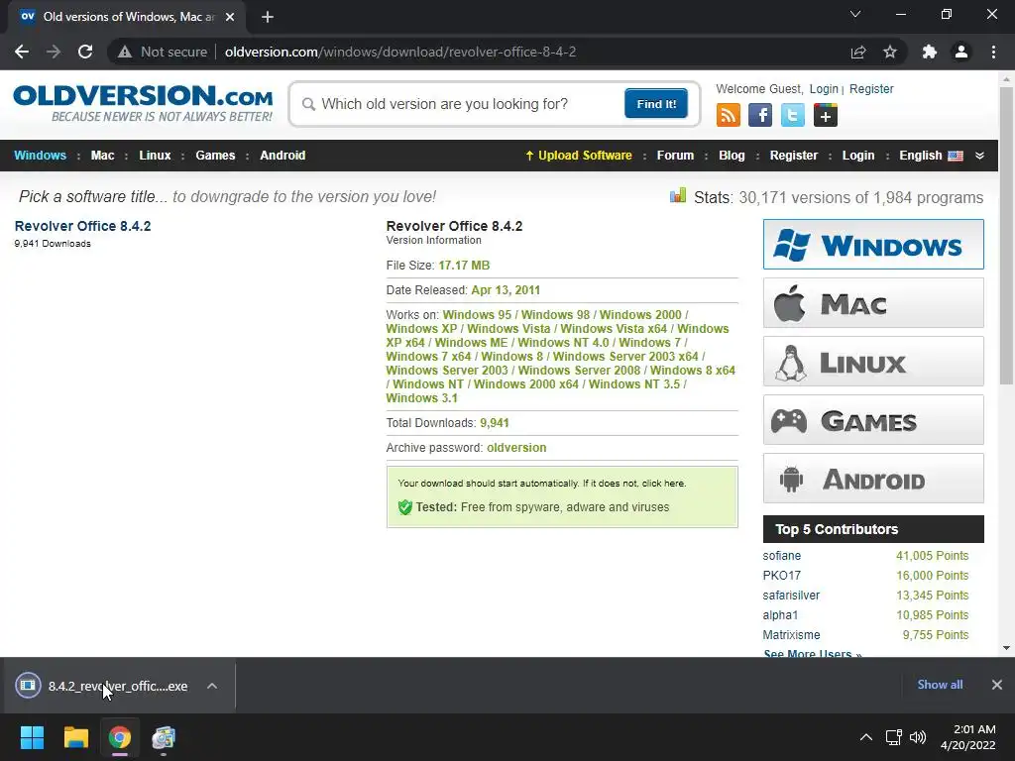1015x761 pixels.
Task: Close the downloads bar
Action: [997, 685]
